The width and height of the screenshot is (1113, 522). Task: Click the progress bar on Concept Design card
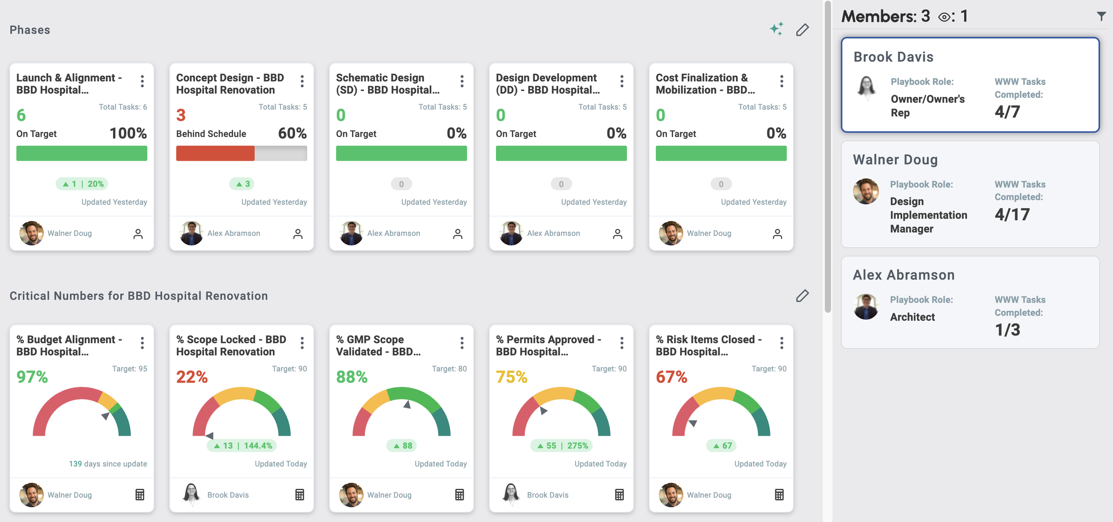tap(241, 153)
